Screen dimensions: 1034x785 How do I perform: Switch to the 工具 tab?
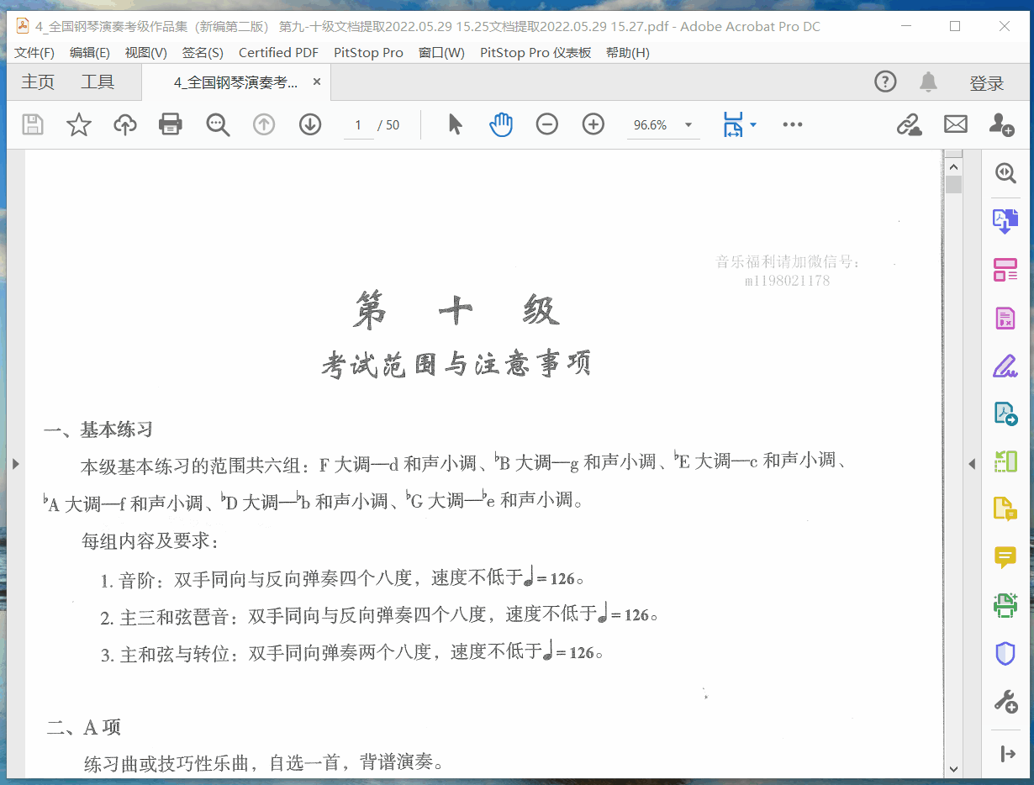click(98, 82)
